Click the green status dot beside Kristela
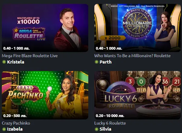 pos(4,62)
